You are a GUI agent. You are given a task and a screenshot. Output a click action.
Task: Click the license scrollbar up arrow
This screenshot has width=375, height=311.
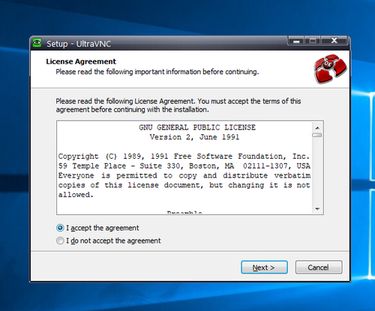coord(317,128)
